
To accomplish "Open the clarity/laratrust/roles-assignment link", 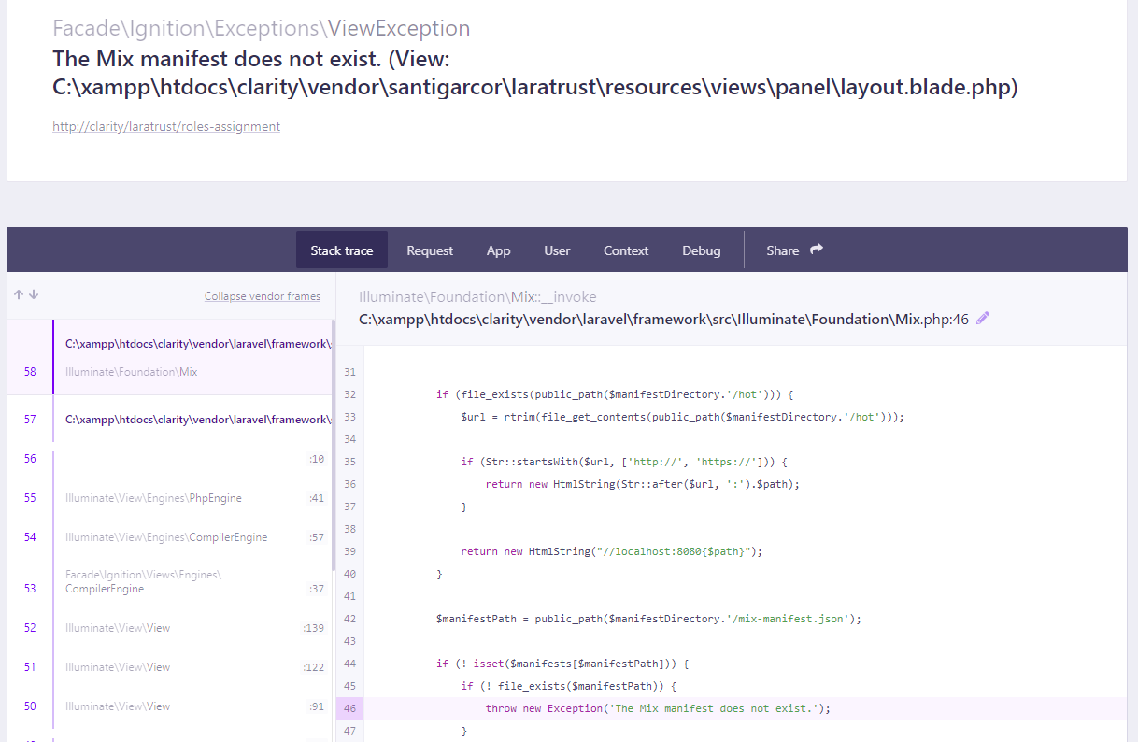I will (166, 126).
